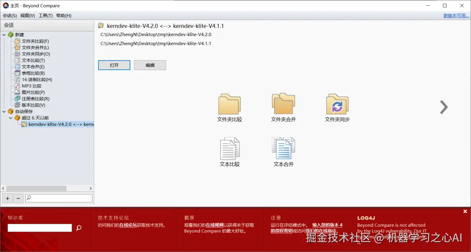Screen dimensions: 471x252
Task: Click the 知识库 search magnifier icon
Action: (78, 228)
